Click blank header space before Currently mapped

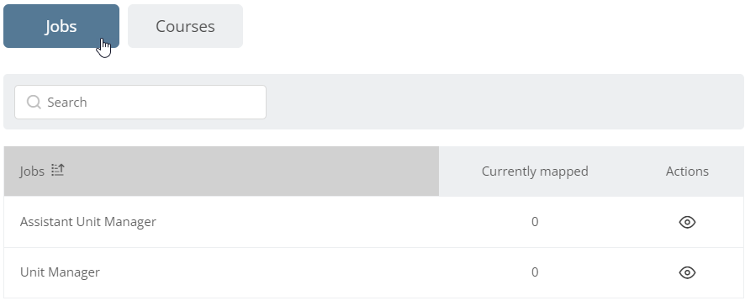pyautogui.click(x=460, y=171)
